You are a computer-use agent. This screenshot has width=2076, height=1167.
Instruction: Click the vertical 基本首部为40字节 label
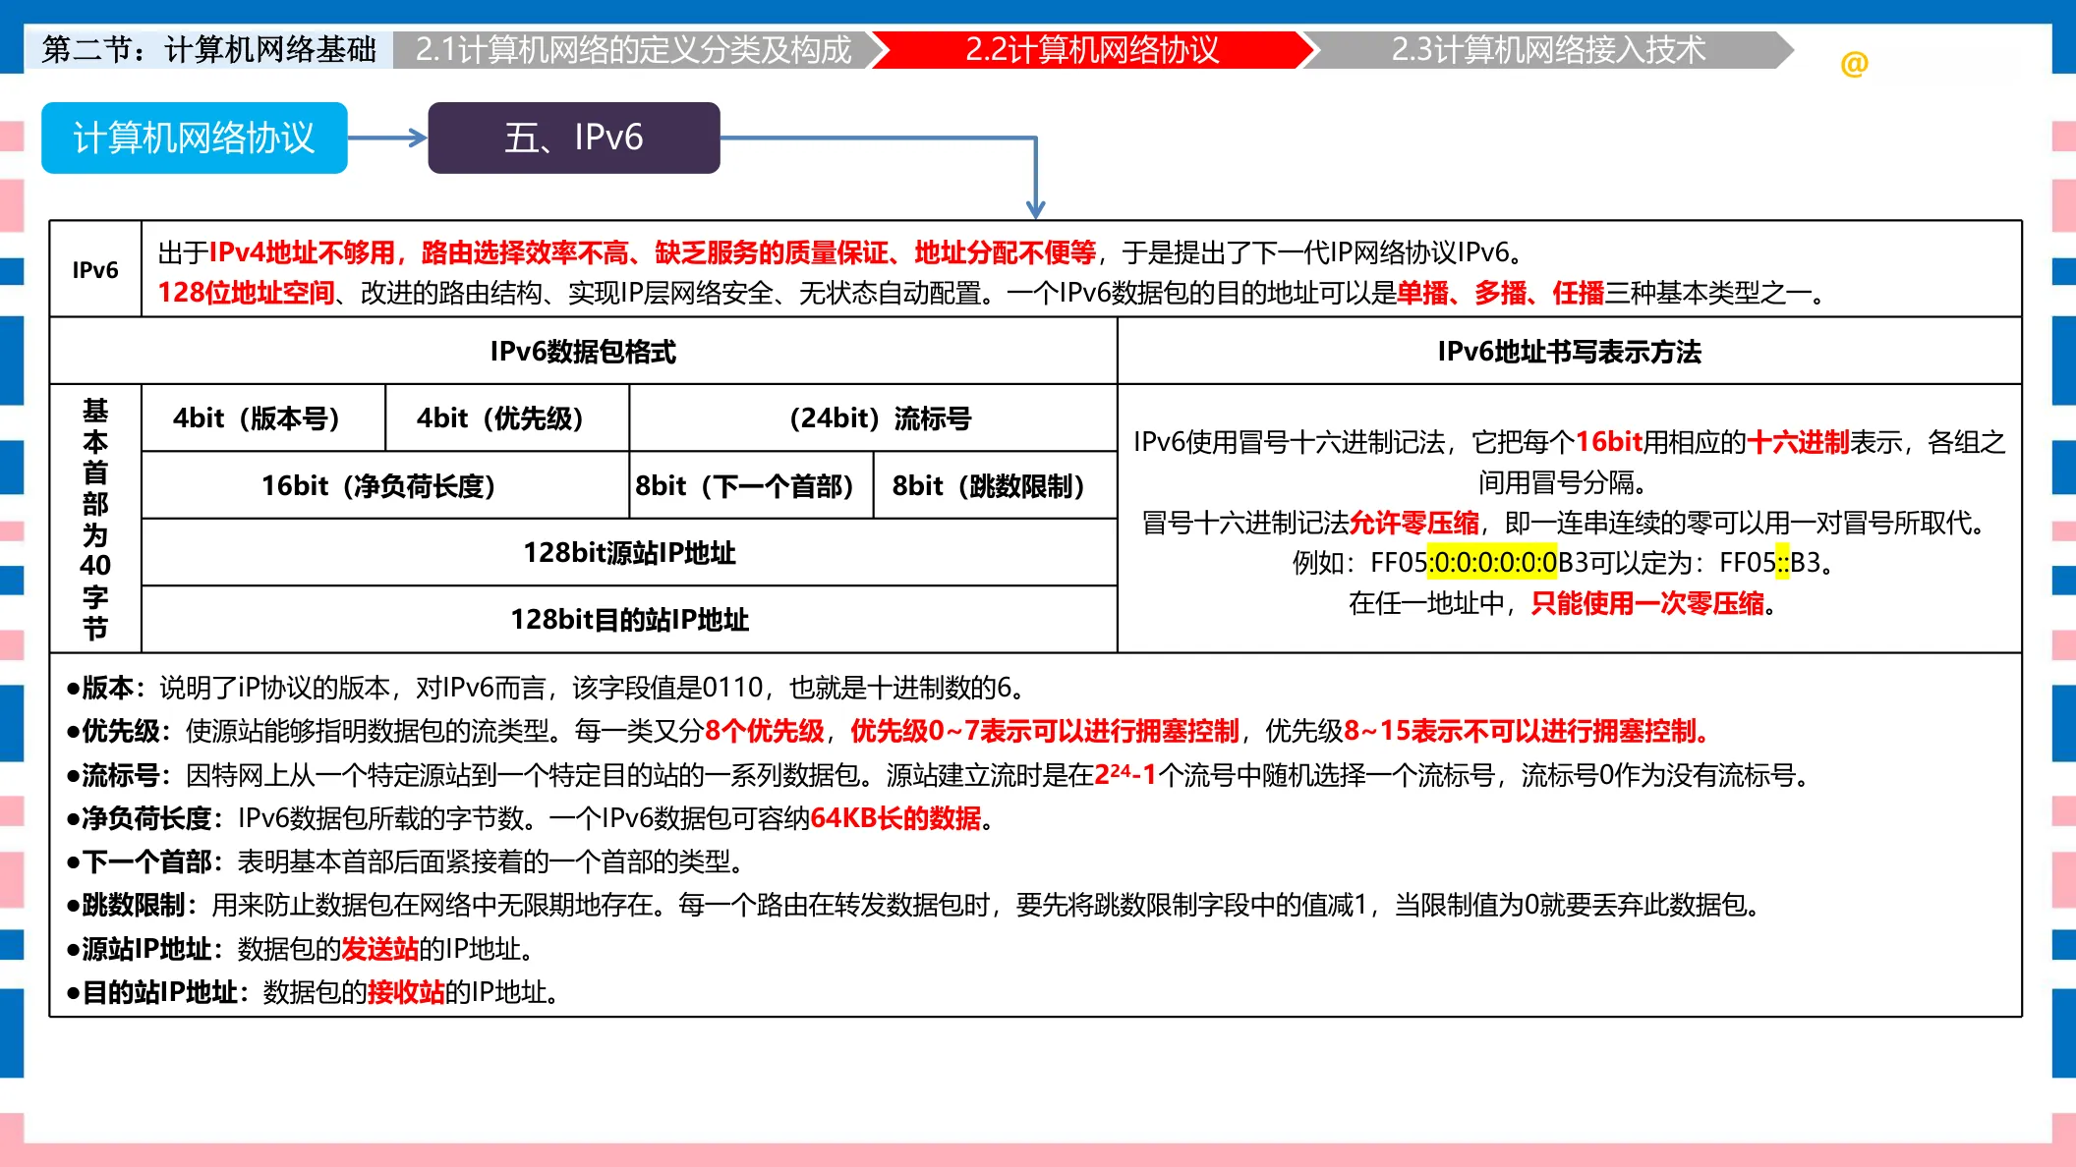coord(95,518)
